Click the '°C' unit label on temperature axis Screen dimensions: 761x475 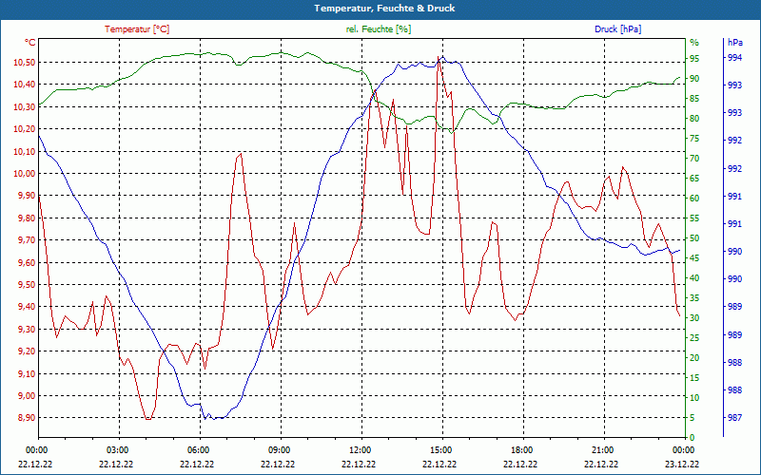click(x=30, y=43)
